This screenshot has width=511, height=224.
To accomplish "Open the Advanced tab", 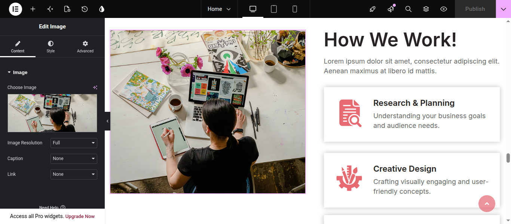I will [85, 46].
